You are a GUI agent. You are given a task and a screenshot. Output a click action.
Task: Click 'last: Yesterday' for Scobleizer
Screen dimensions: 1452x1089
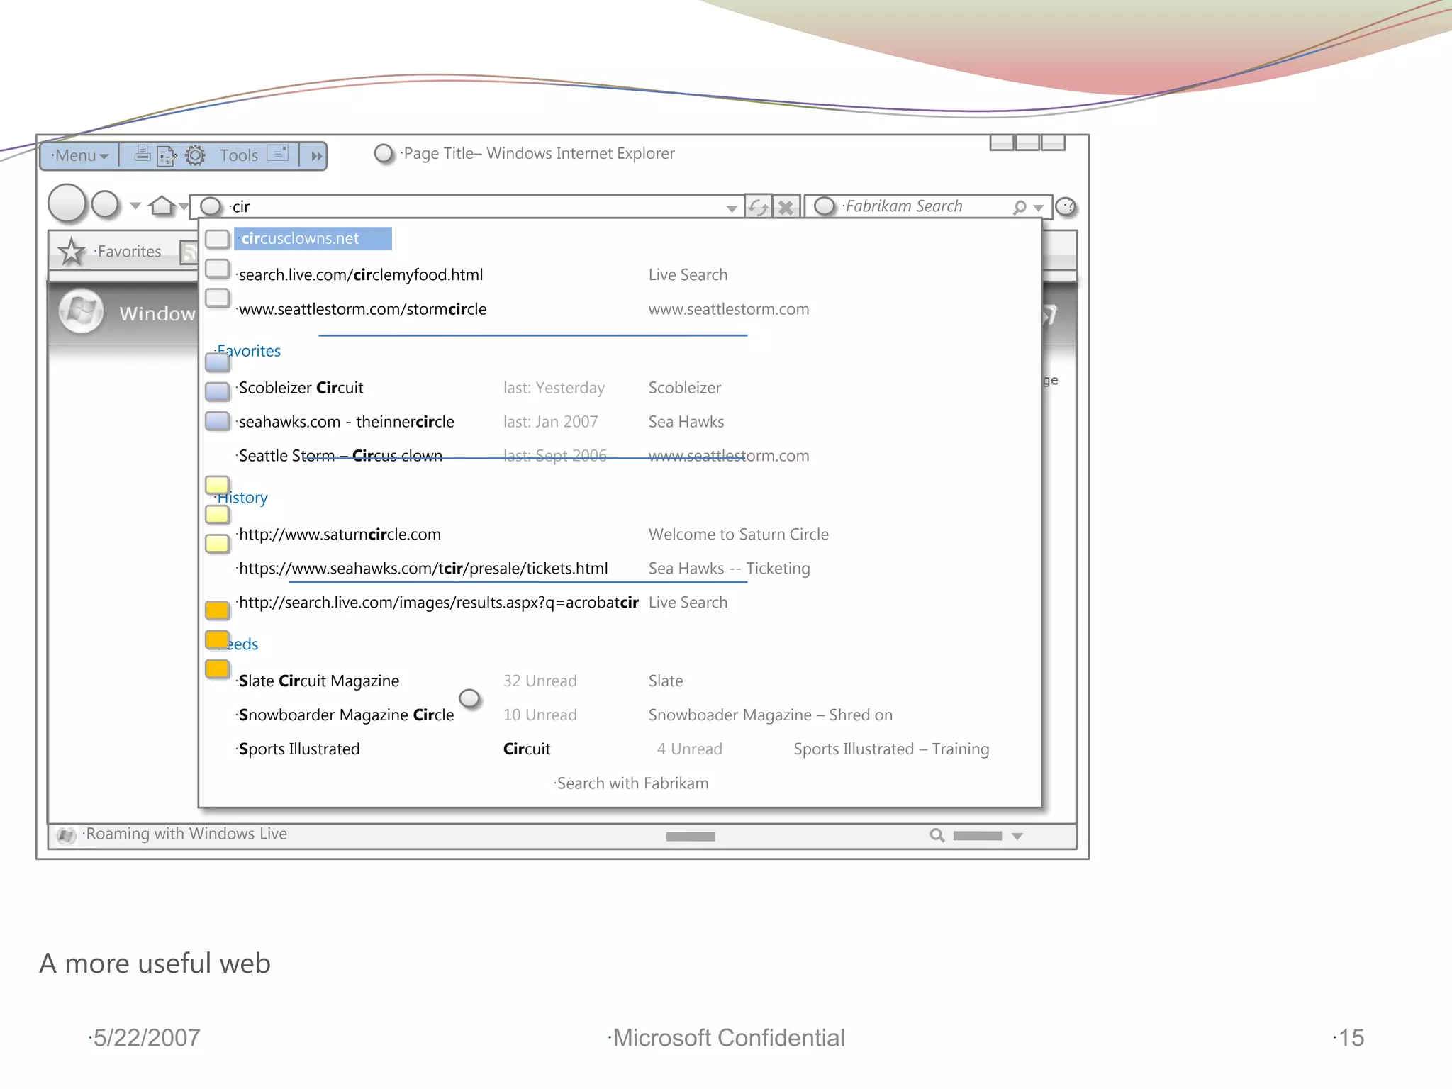pos(554,388)
